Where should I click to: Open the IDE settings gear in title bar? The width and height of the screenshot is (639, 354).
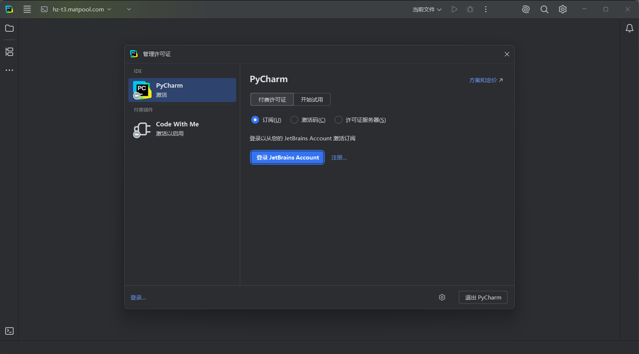(563, 9)
